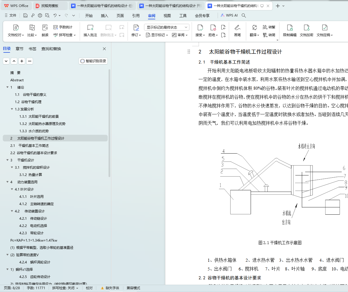
Task: Open the 显示标记的最终状态 dropdown
Action: click(167, 27)
